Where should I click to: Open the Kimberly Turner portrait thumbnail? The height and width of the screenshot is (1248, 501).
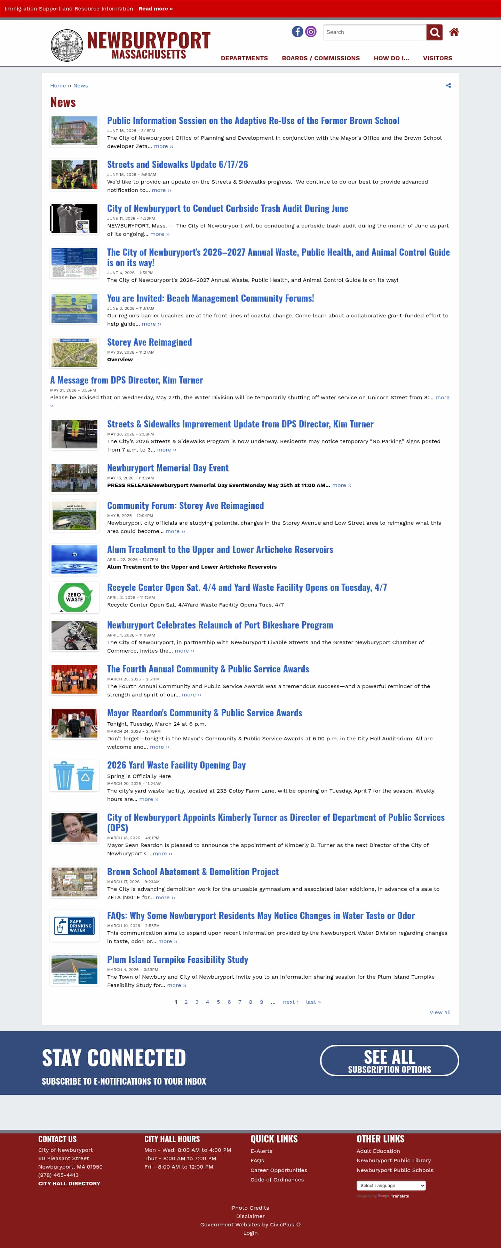pos(74,827)
